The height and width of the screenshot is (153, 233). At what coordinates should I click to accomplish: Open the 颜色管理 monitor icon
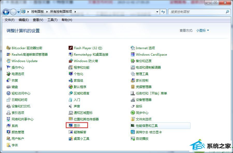point(9,132)
